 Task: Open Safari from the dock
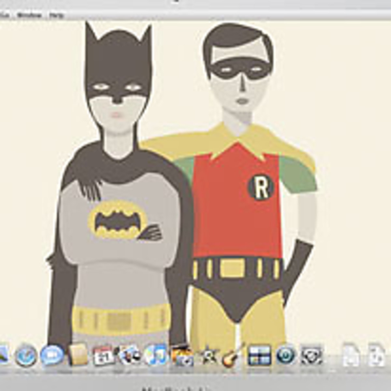pos(26,355)
